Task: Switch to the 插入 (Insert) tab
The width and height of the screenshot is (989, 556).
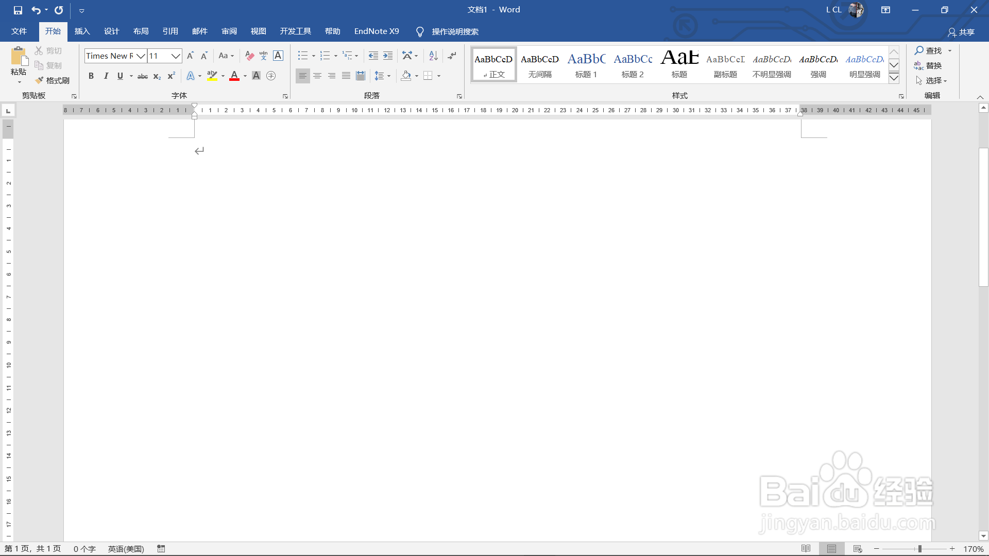Action: click(x=82, y=31)
